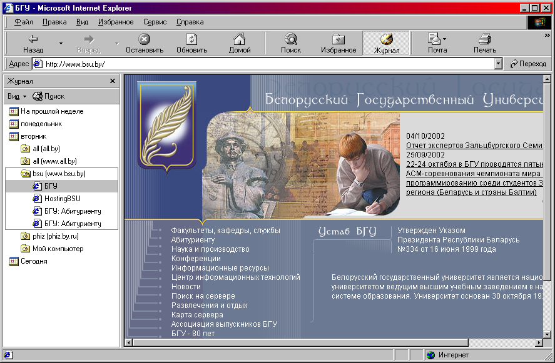Click the Устав БГУ heading
Screen dimensions: 555x363
pyautogui.click(x=347, y=232)
